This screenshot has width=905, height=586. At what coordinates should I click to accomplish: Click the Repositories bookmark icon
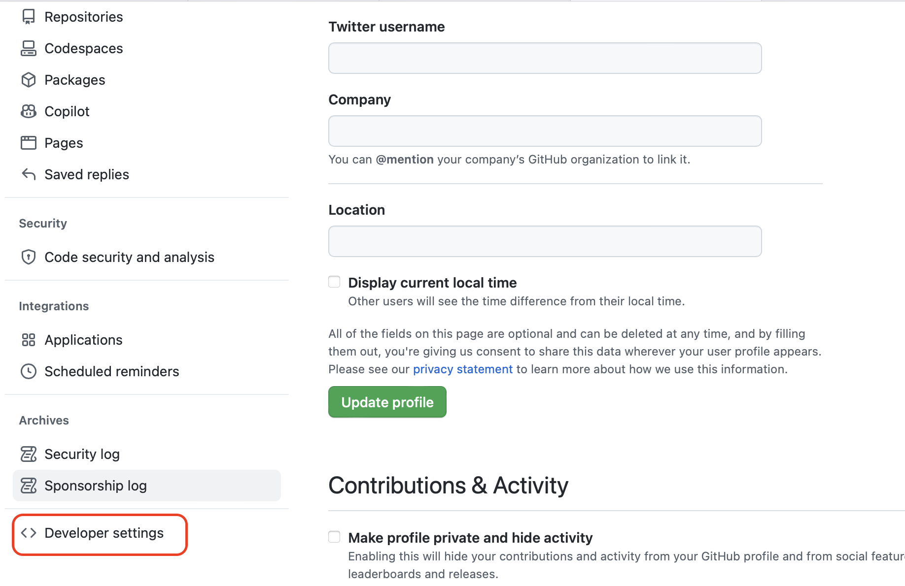(29, 17)
